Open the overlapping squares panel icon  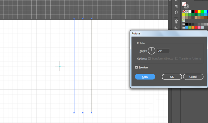(176, 28)
